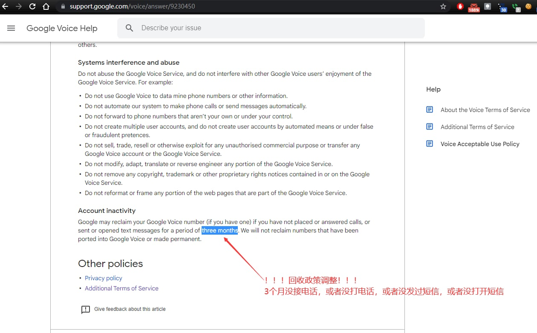Focus the Describe your issue search field
537x333 pixels.
[x=271, y=28]
